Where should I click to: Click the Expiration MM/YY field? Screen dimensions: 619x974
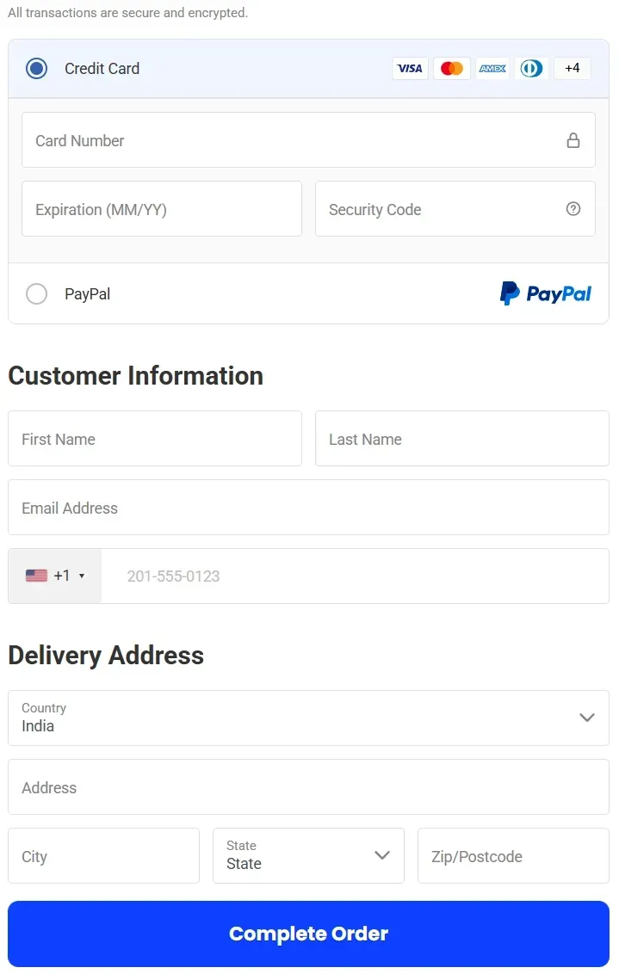tap(161, 208)
